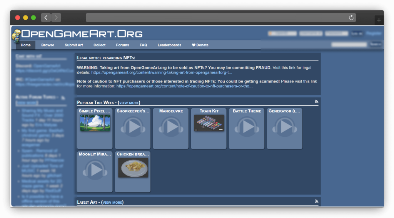Open the Latest Art RSS feed icon
Image resolution: width=394 pixels, height=218 pixels.
point(317,201)
